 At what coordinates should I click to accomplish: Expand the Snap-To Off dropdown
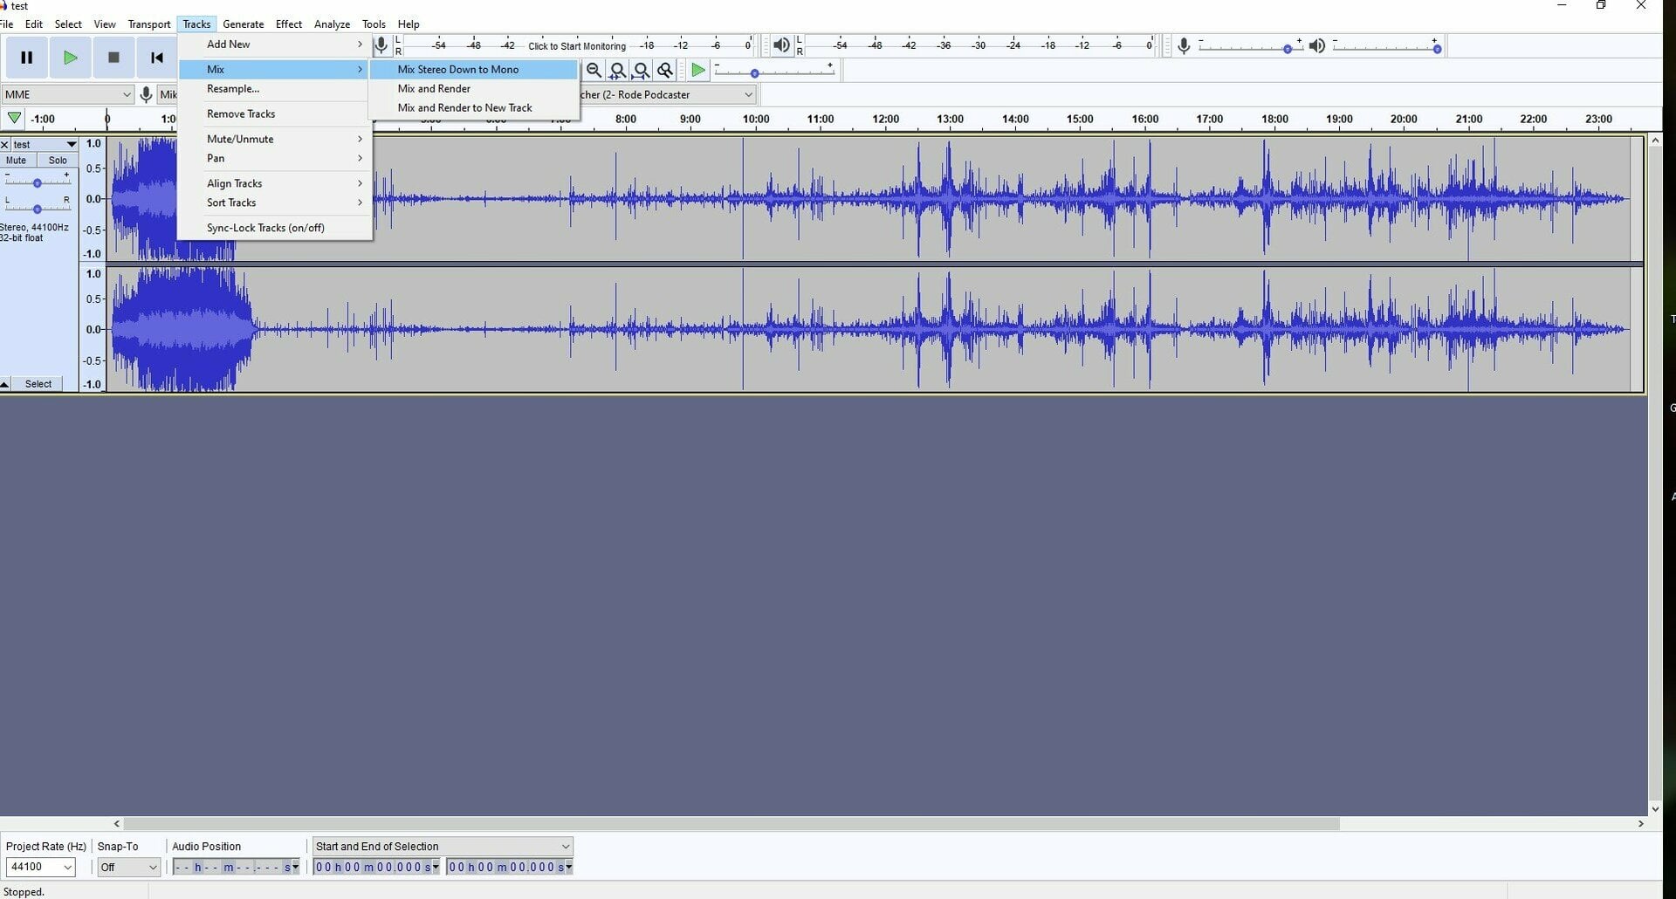coord(128,867)
